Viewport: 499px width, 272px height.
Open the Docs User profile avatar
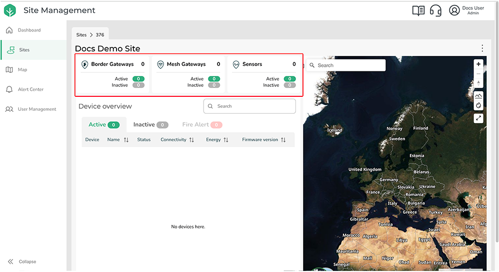point(454,10)
